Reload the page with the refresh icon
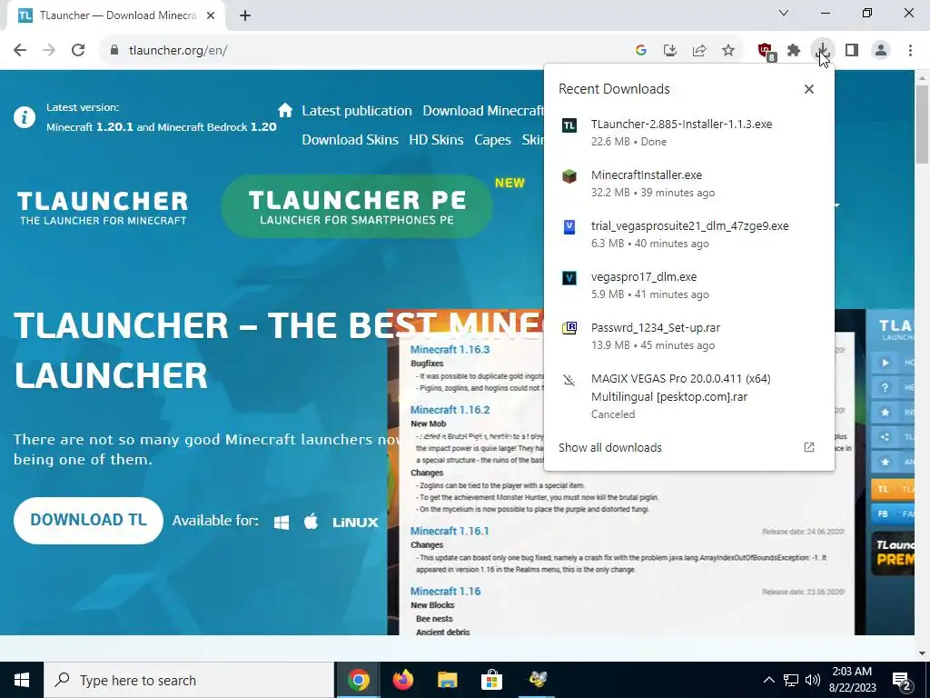The width and height of the screenshot is (930, 698). point(78,50)
